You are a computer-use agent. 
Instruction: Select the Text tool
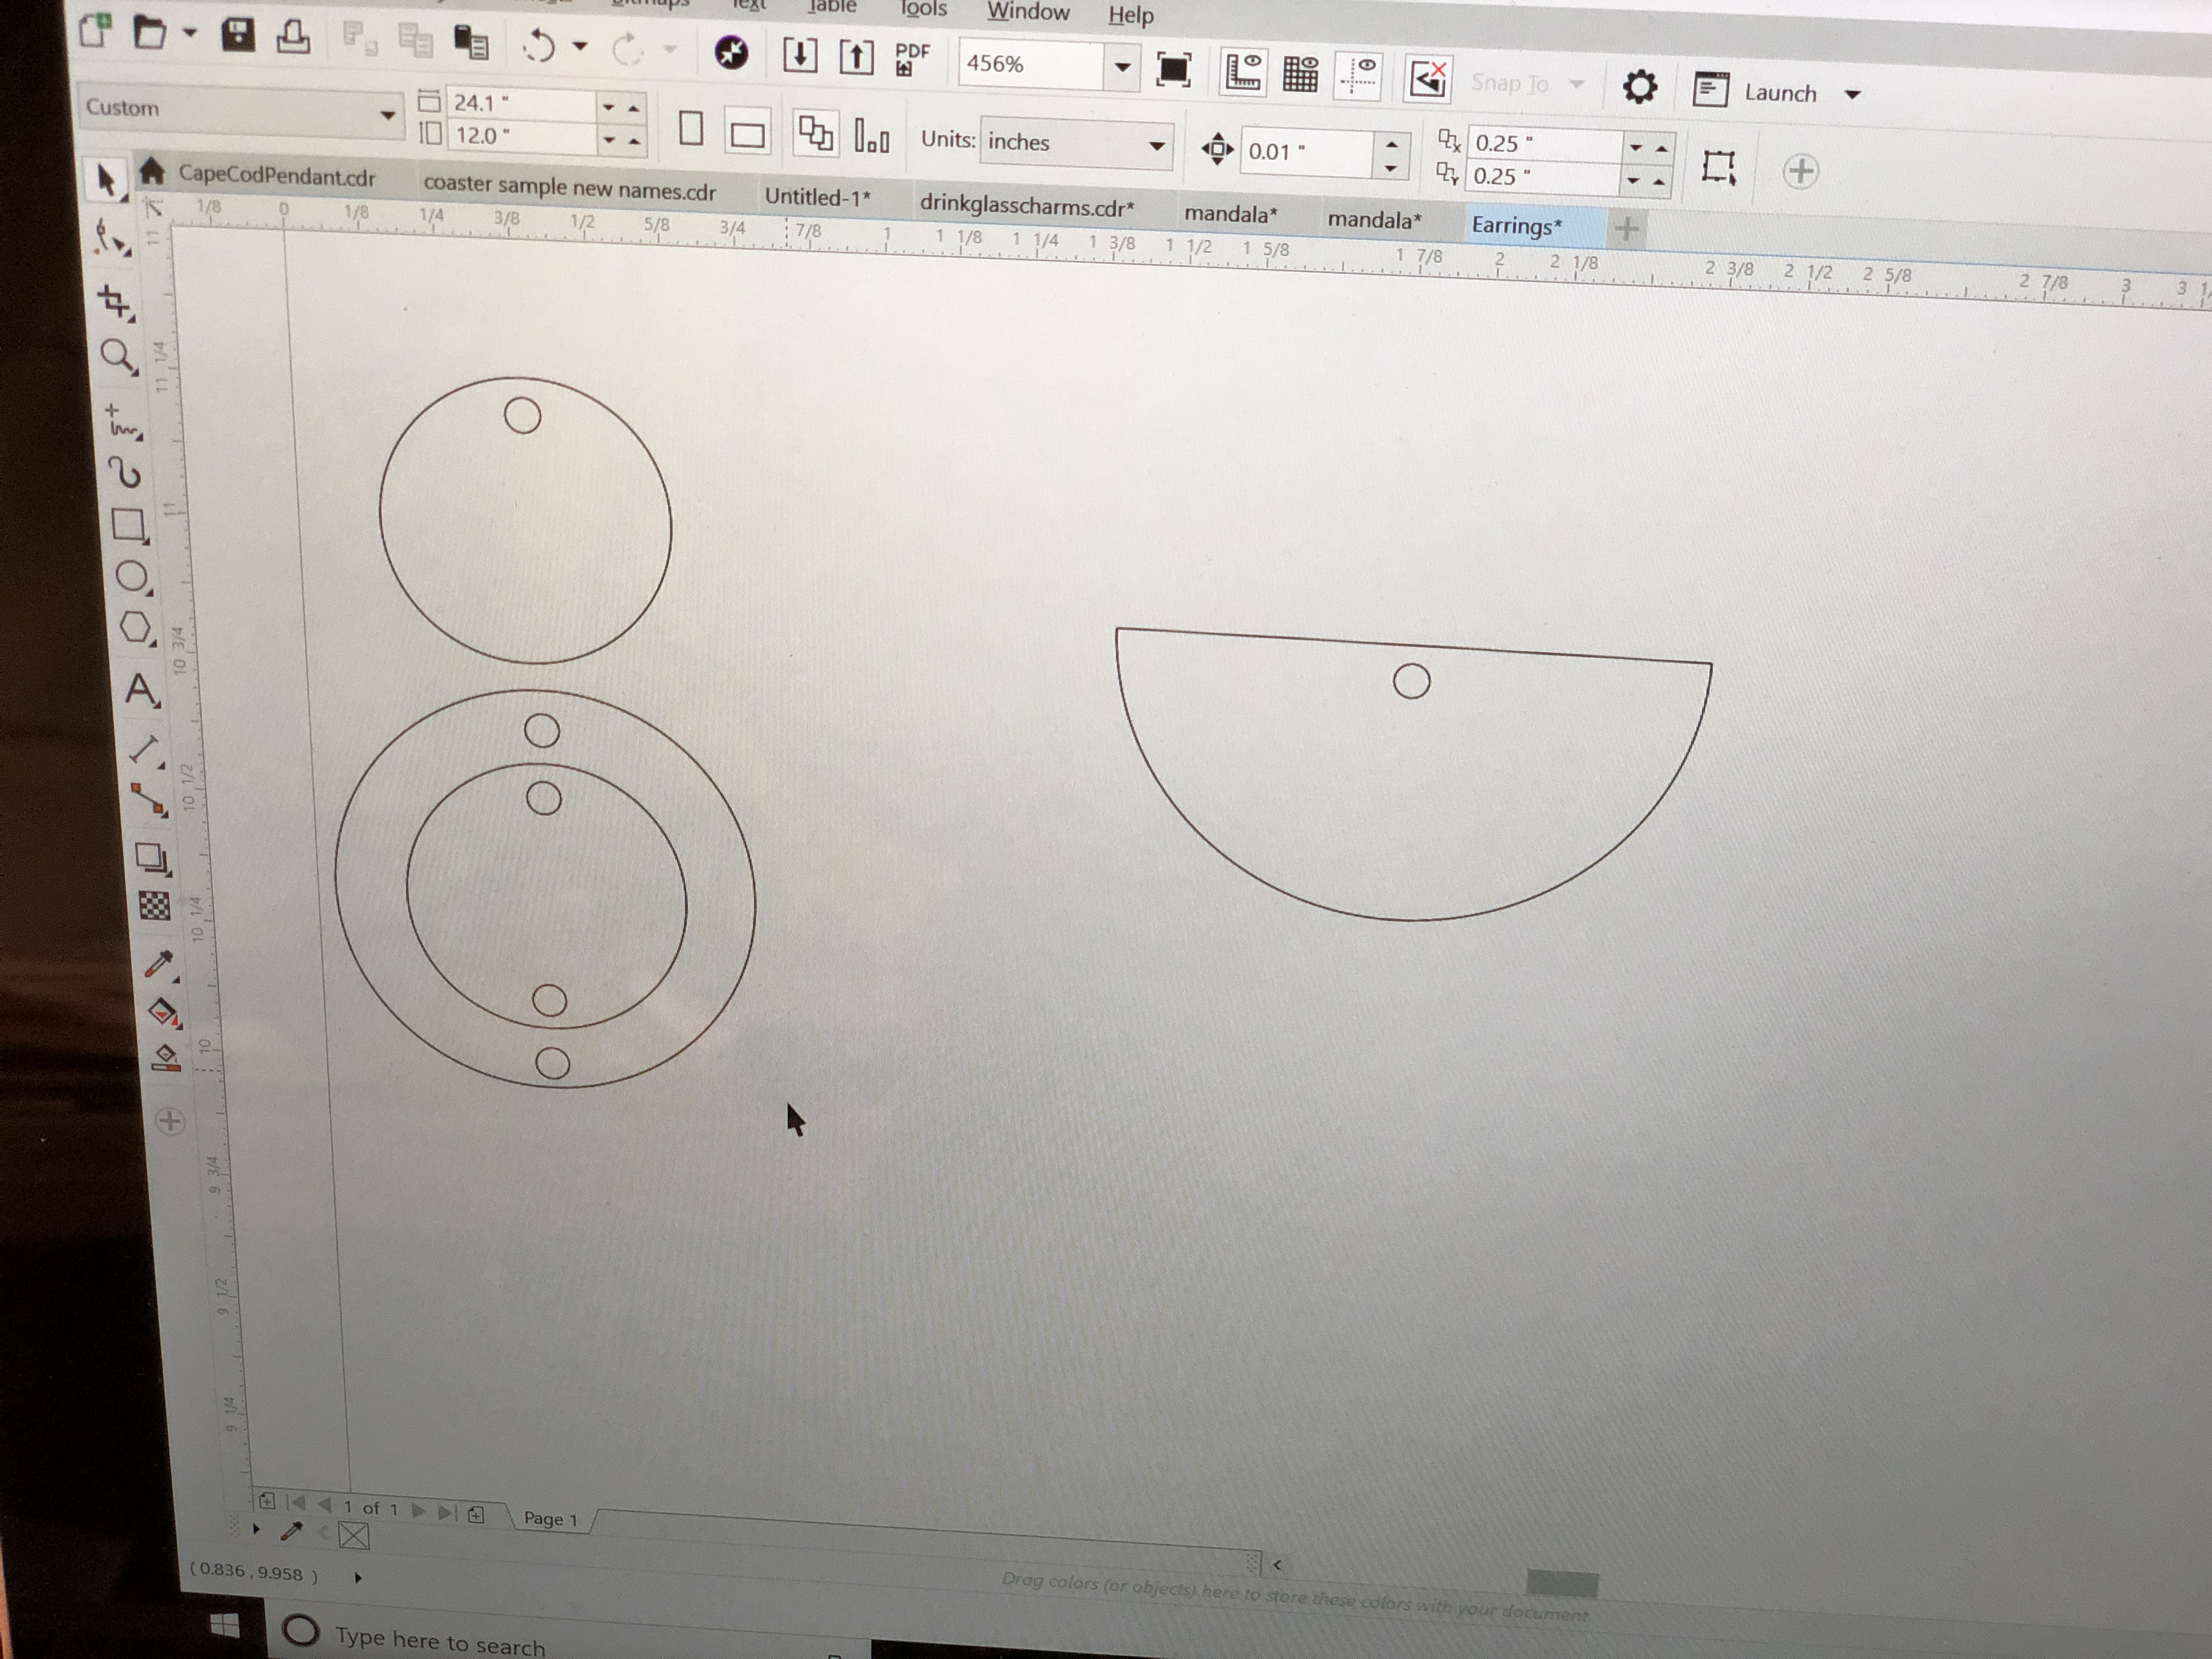[141, 690]
